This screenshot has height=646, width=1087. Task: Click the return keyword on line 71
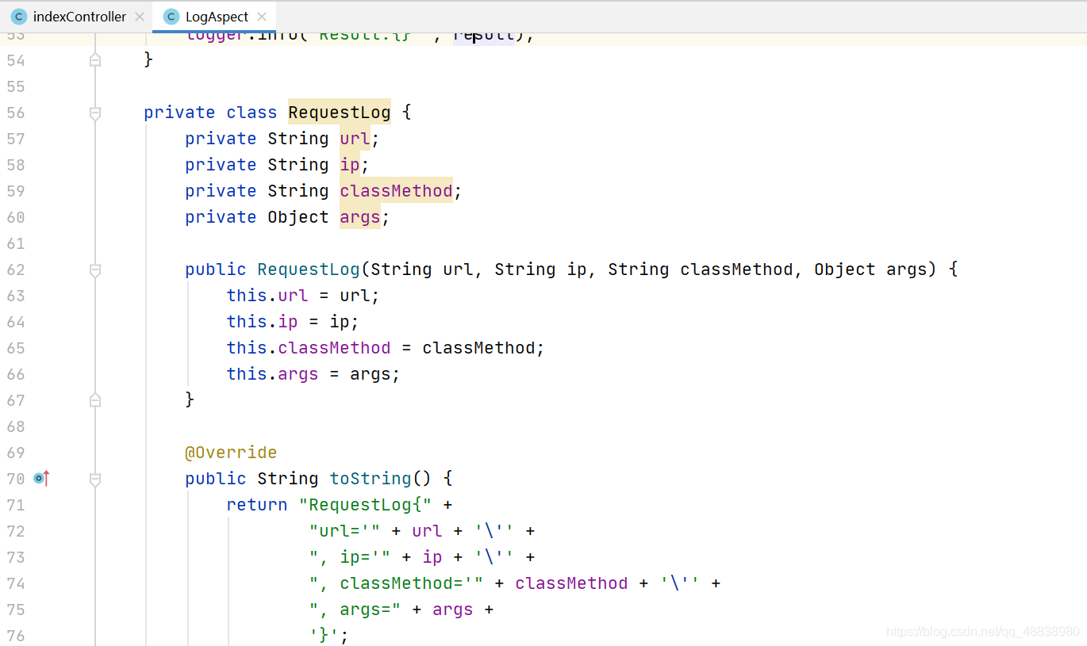[257, 505]
